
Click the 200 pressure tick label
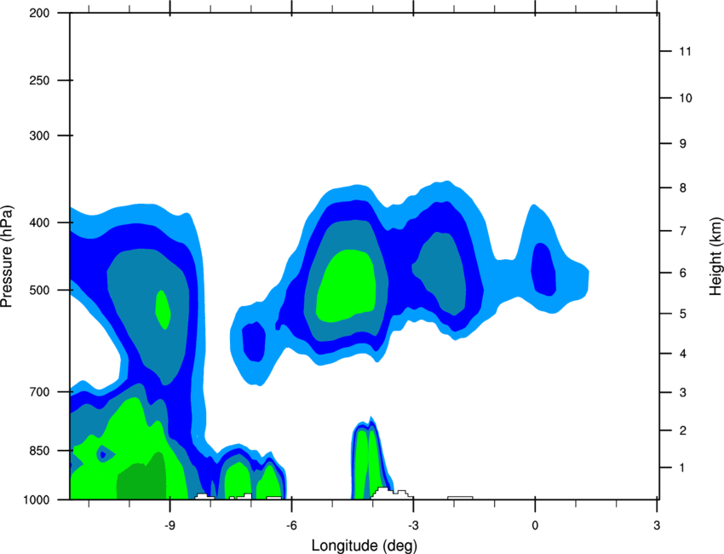pos(39,13)
